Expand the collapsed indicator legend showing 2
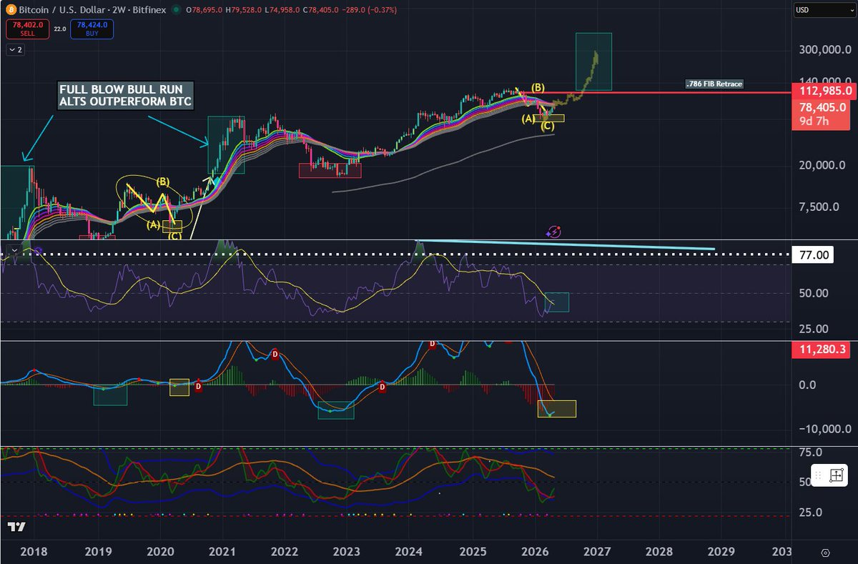This screenshot has width=858, height=564. [x=14, y=49]
